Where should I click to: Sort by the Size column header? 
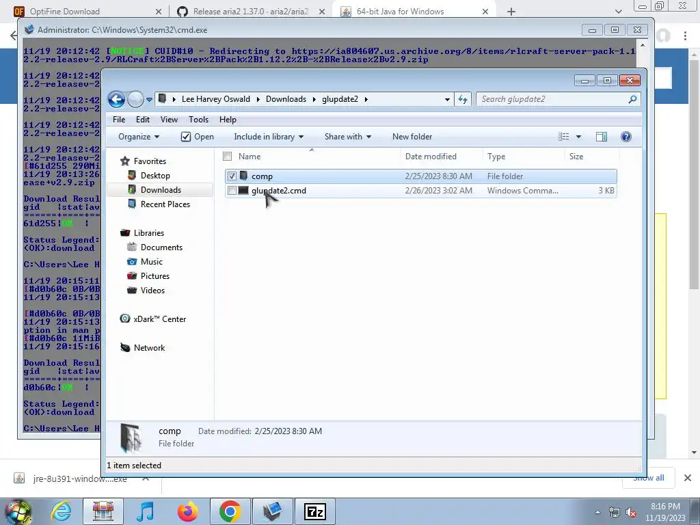coord(576,157)
